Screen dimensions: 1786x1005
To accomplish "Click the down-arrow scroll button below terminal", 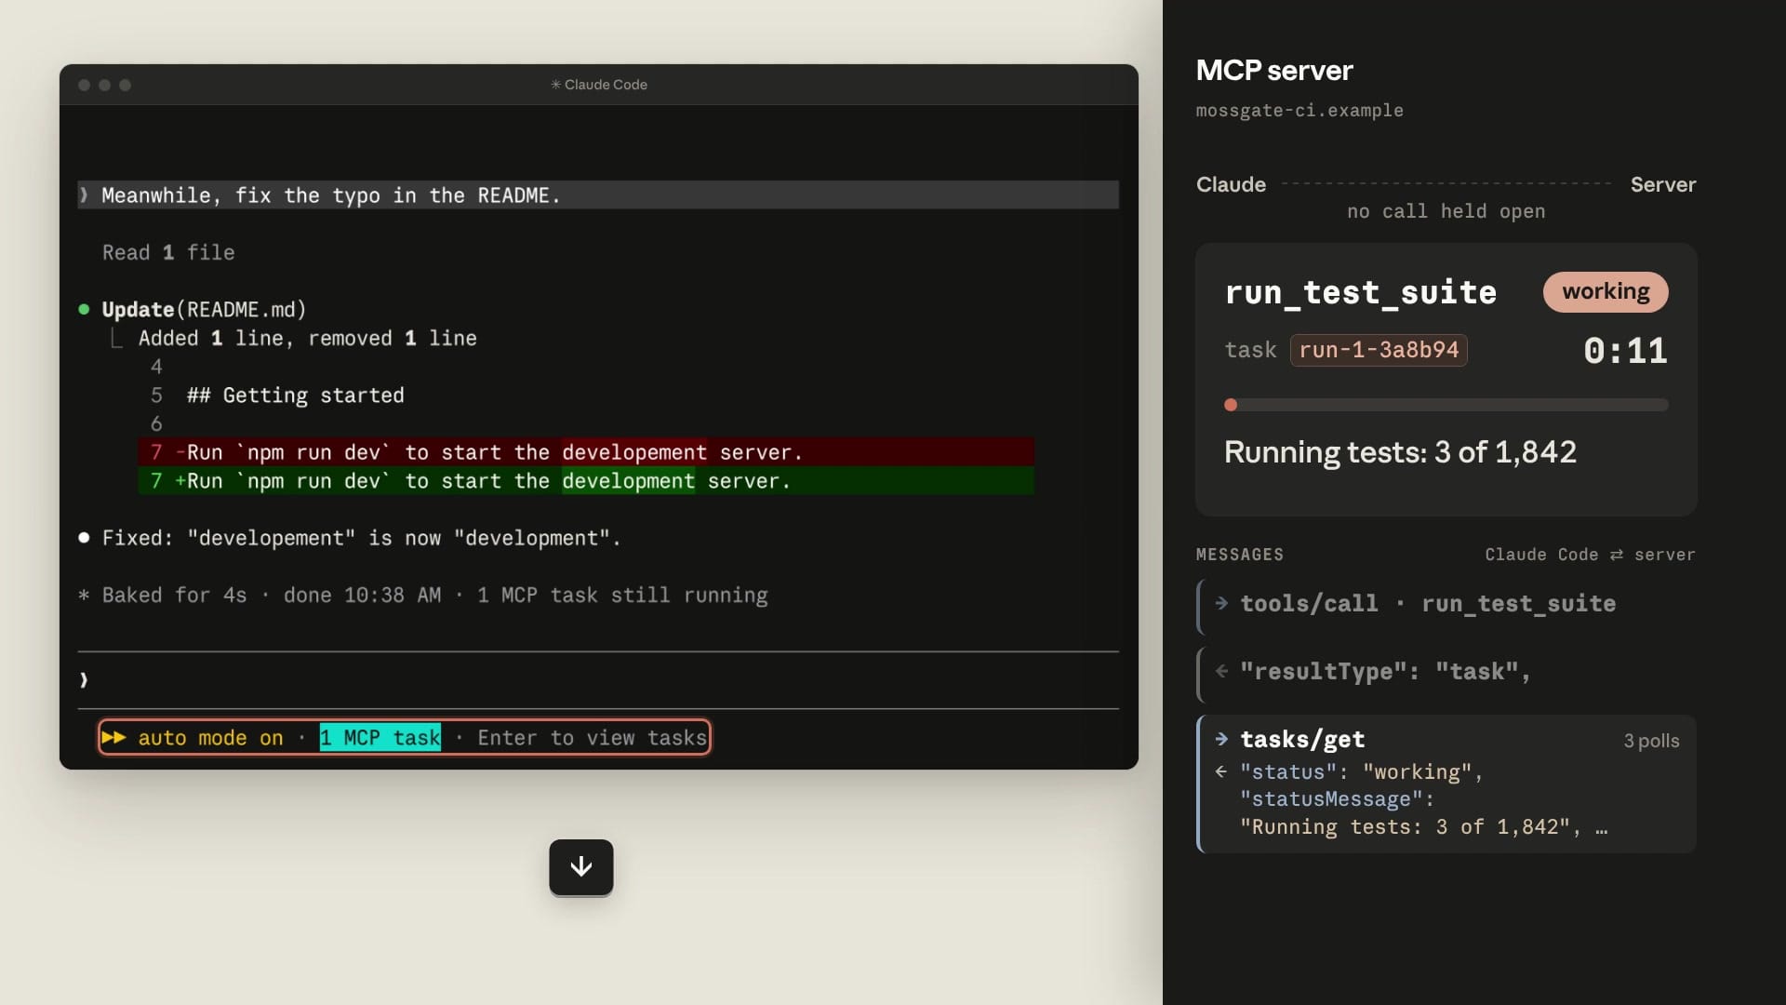I will (x=580, y=867).
